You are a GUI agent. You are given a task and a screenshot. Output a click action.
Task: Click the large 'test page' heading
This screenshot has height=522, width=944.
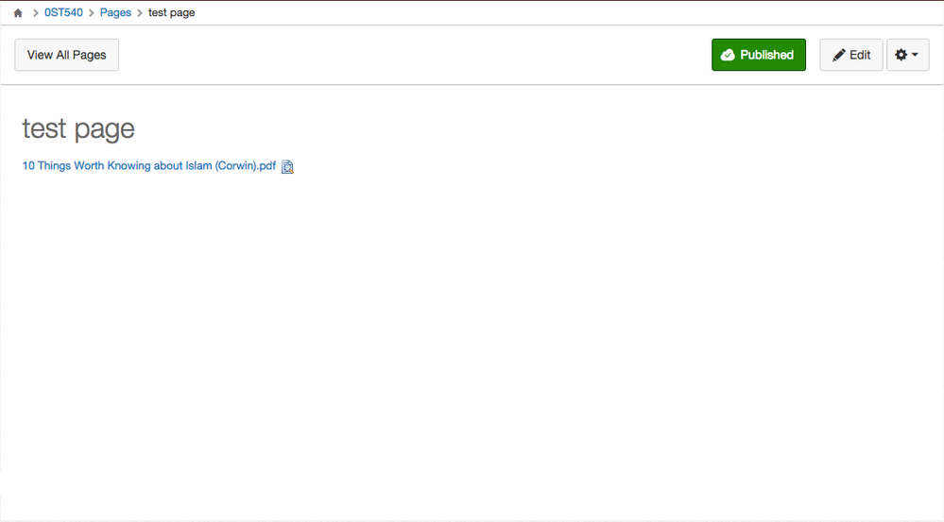(x=78, y=128)
